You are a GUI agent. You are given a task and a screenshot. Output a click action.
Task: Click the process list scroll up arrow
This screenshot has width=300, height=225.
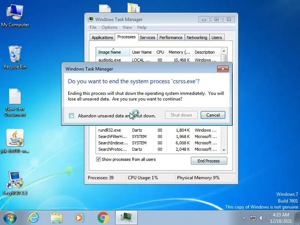[224, 51]
